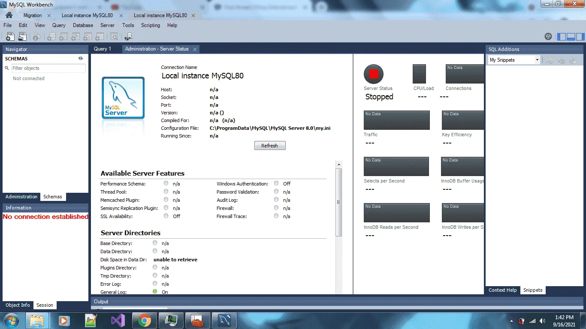
Task: Open Visual Studio from the taskbar
Action: (x=117, y=320)
